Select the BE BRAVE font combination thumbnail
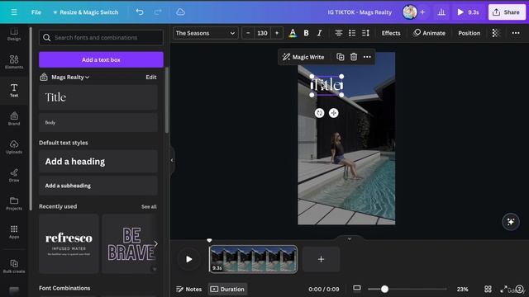This screenshot has width=529, height=297. (x=131, y=243)
